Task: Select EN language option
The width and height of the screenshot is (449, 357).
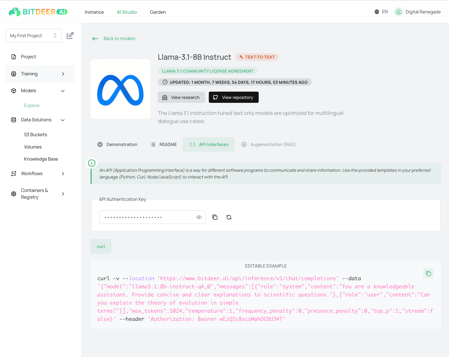Action: coord(385,12)
